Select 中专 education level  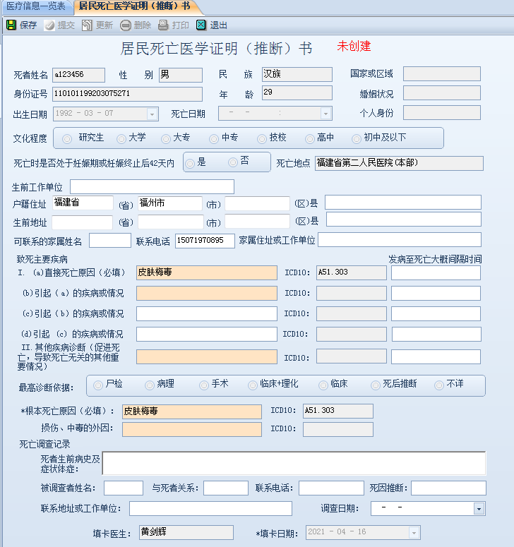[213, 139]
